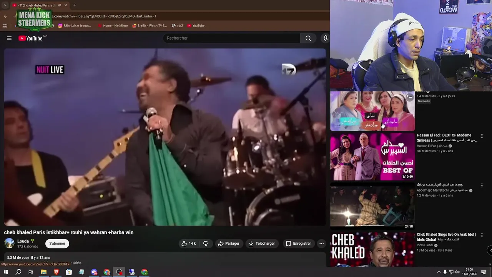
Task: Open the 24:18 Abdelmajid Marrakech video thumbnail
Action: (x=372, y=206)
